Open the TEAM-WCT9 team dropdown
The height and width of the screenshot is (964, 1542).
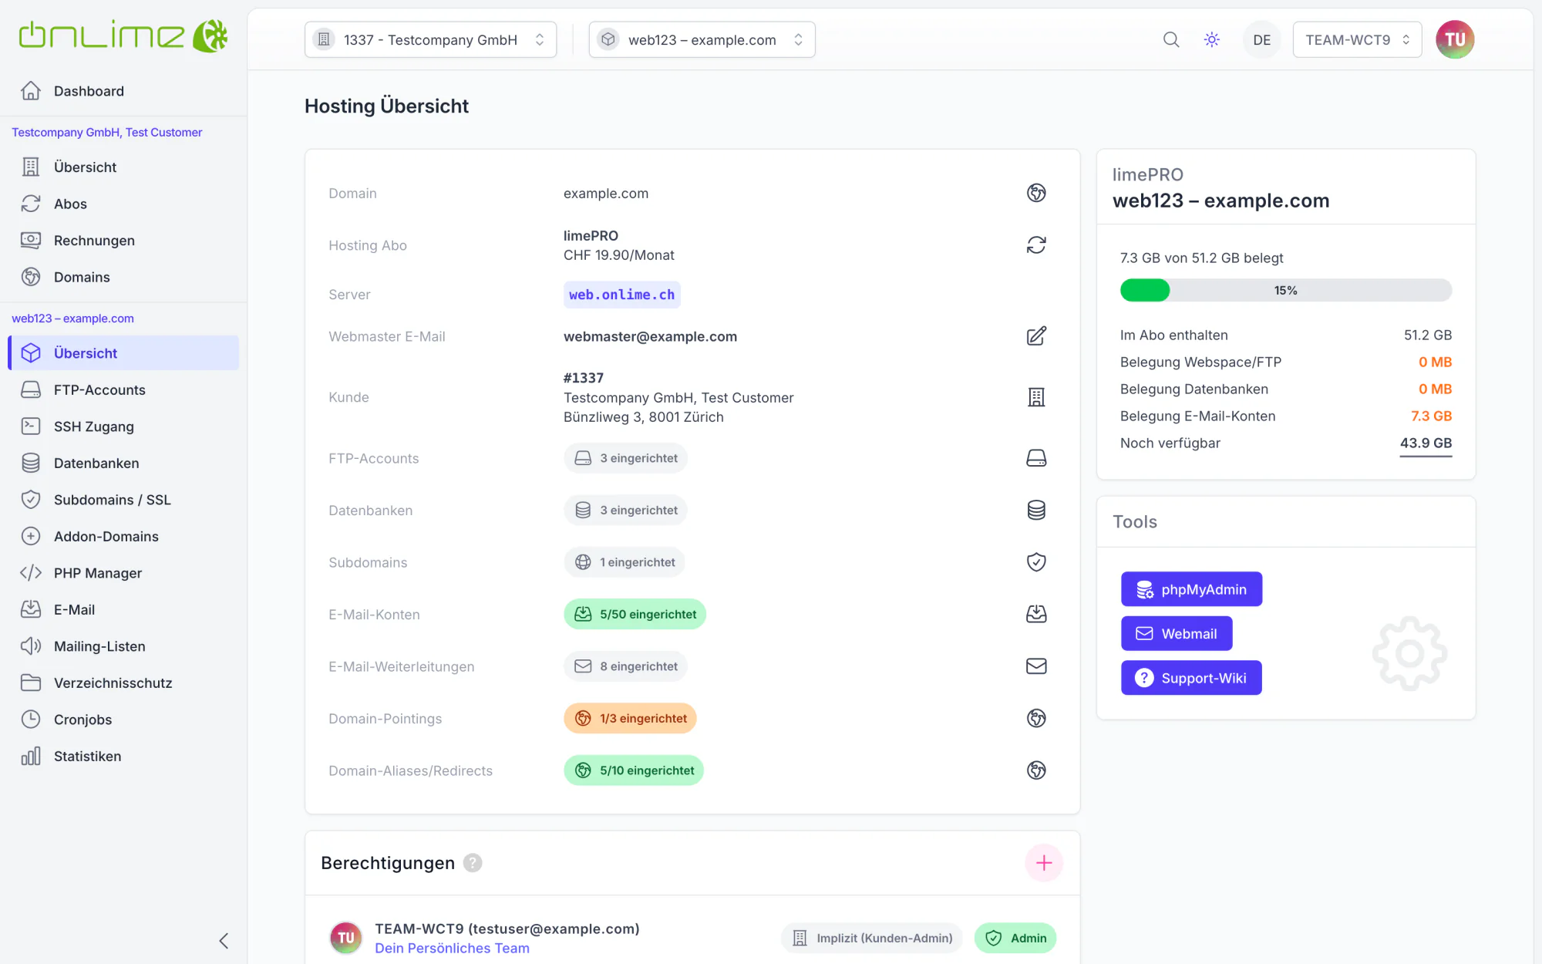point(1357,39)
